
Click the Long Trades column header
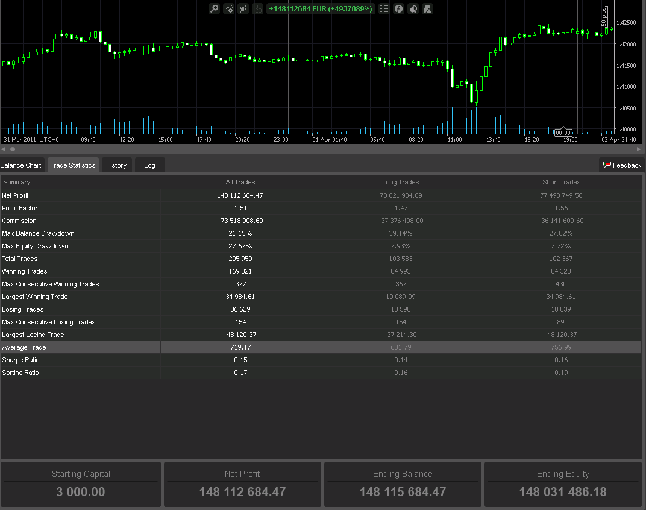pos(400,182)
